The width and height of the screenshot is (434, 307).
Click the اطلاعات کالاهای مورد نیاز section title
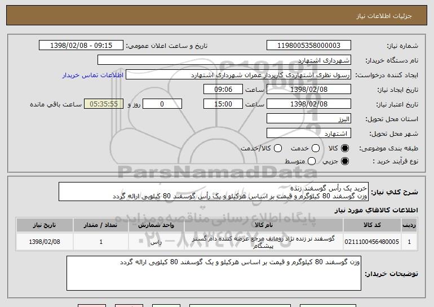point(376,211)
